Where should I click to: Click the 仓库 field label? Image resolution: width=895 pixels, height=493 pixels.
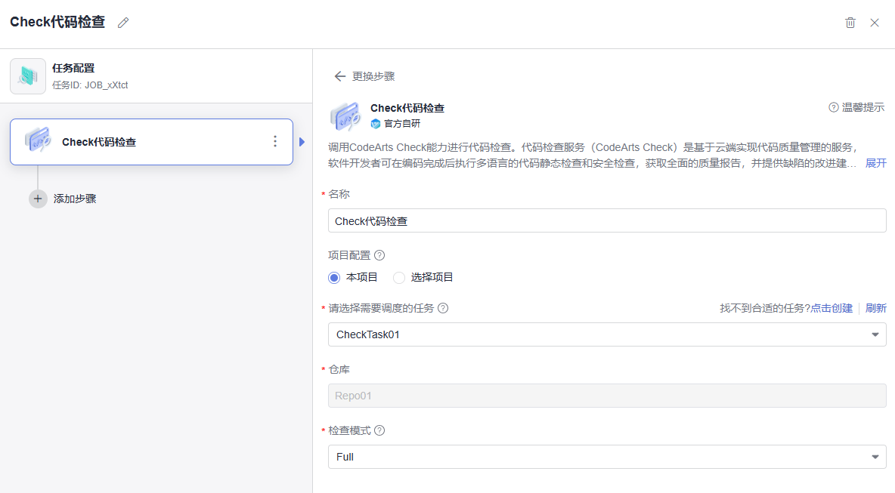click(x=339, y=370)
